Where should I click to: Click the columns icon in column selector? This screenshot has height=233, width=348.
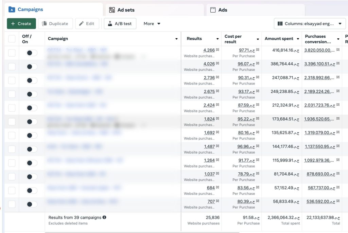tap(280, 24)
